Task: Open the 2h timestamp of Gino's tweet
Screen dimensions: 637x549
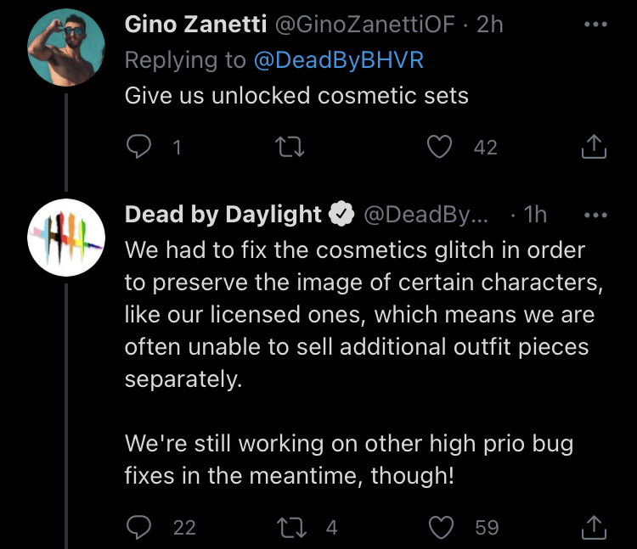Action: tap(489, 25)
